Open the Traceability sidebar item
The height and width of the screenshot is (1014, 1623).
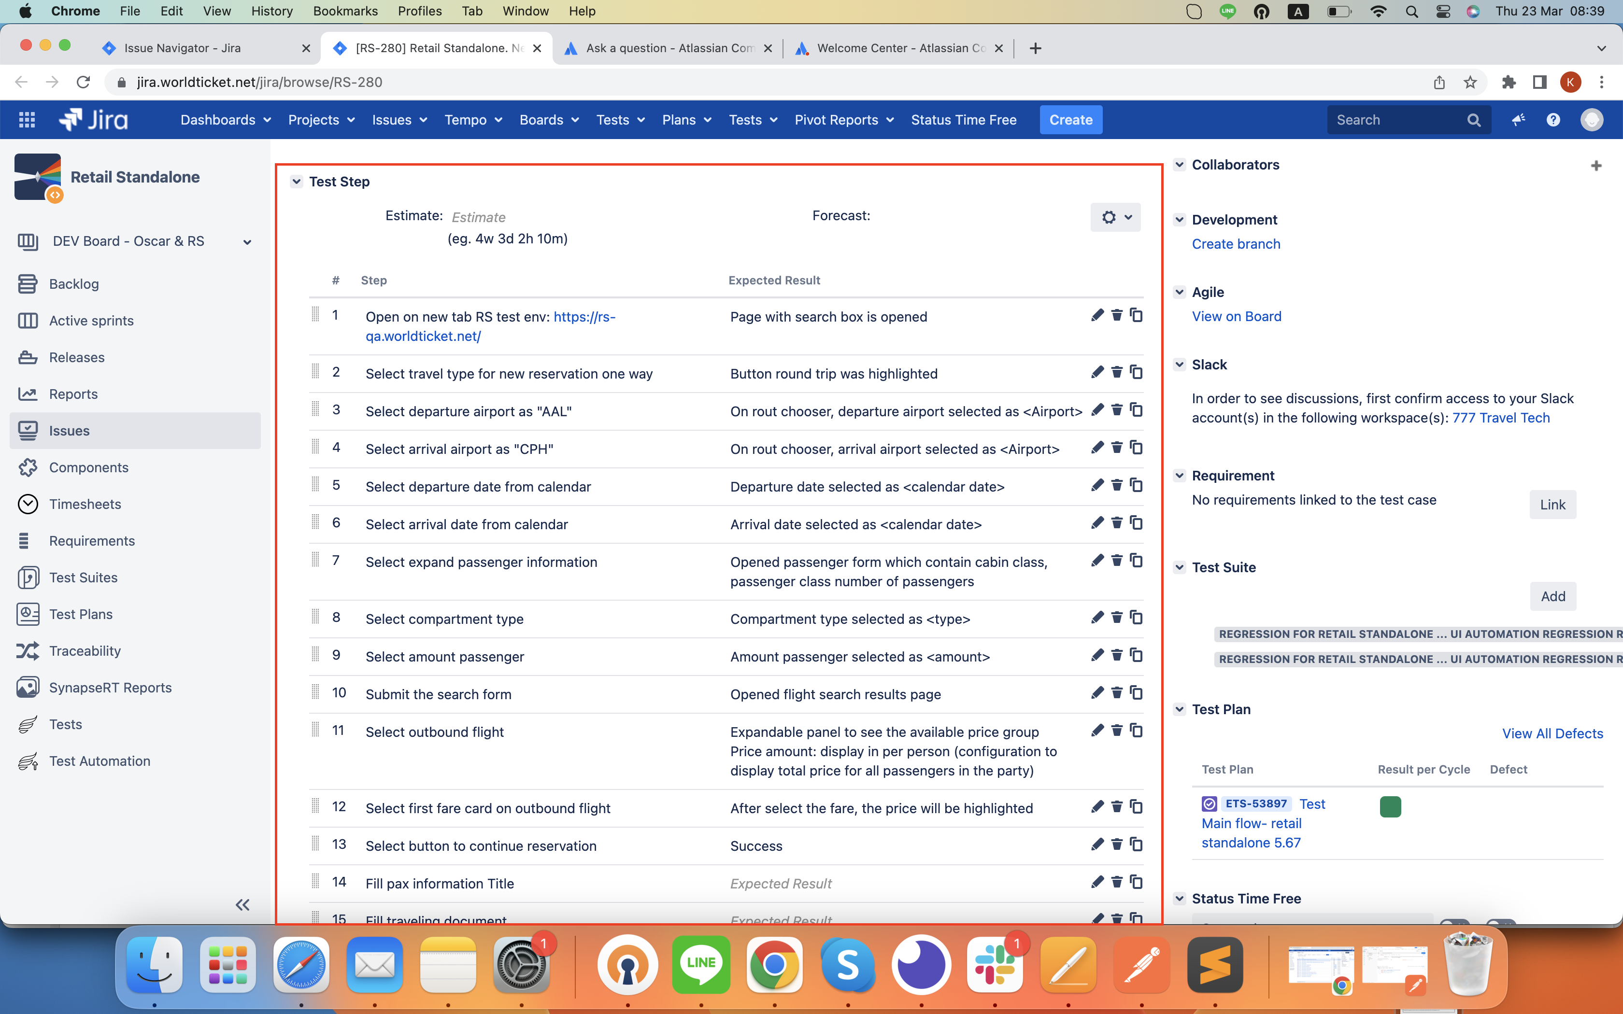click(x=85, y=650)
